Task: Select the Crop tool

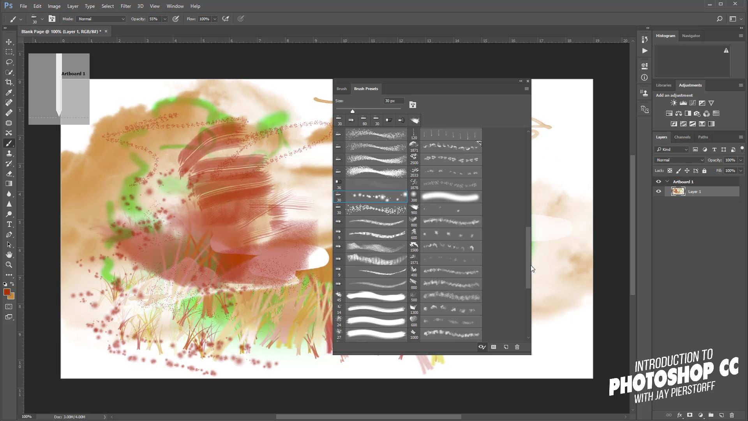Action: click(x=9, y=82)
